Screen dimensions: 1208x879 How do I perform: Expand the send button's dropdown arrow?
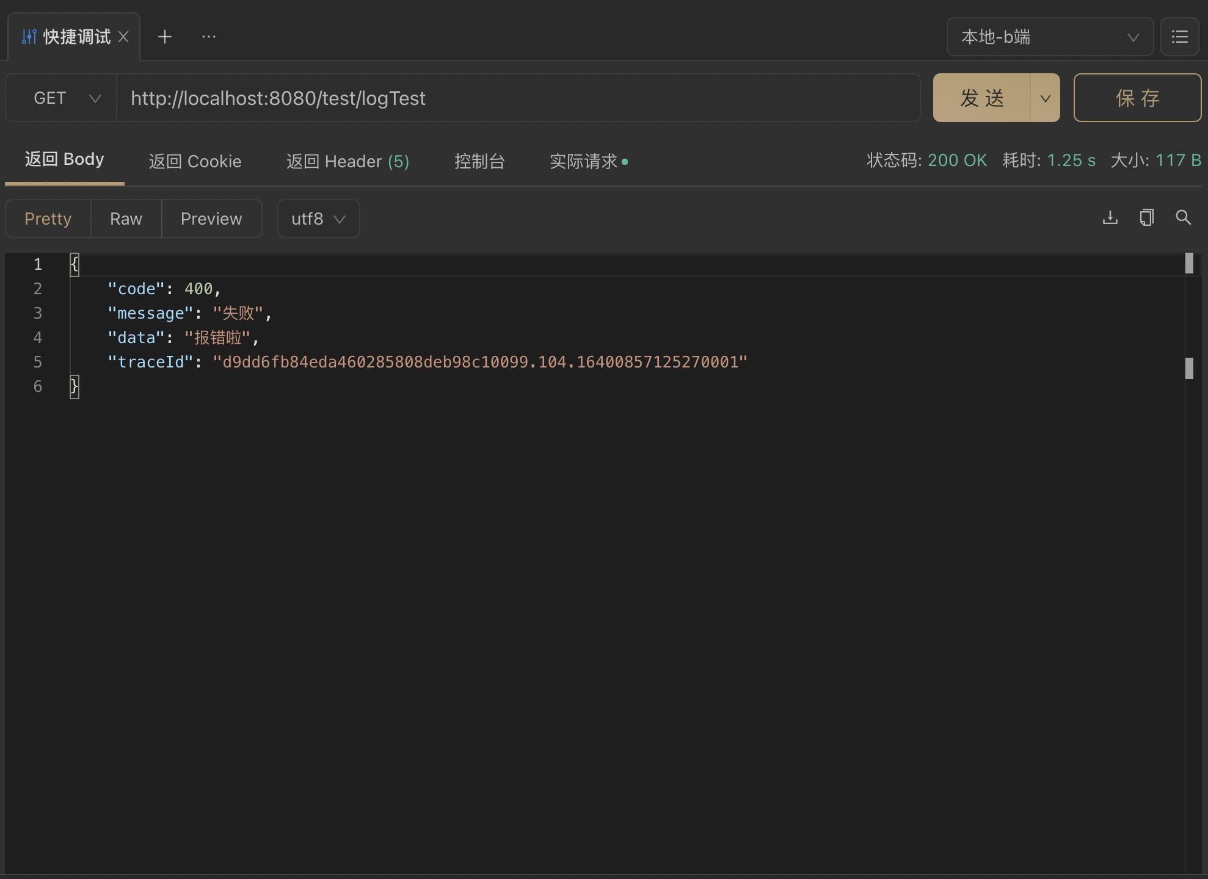click(x=1045, y=98)
